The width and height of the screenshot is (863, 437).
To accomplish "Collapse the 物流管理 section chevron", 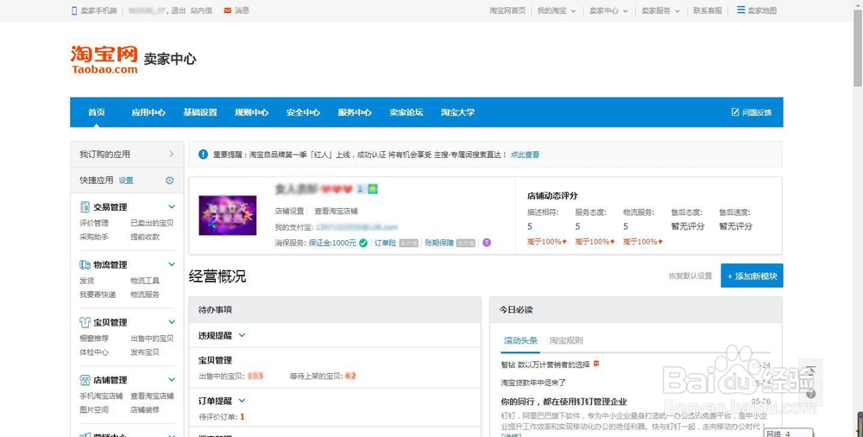I will pyautogui.click(x=171, y=264).
